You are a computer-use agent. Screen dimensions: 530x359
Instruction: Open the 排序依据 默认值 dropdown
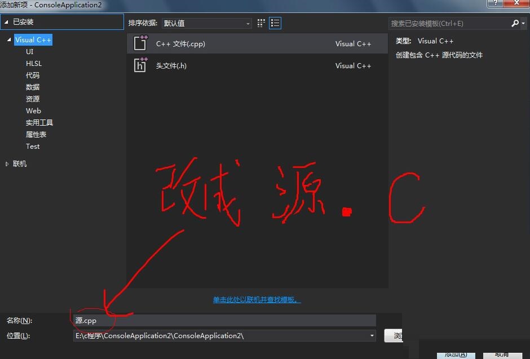[206, 23]
